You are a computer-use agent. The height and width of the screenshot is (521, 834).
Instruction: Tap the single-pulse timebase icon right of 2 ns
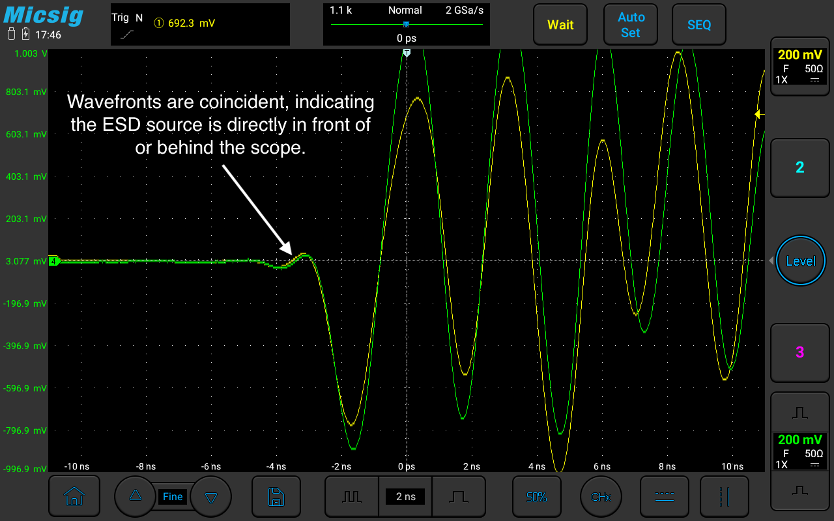[459, 497]
